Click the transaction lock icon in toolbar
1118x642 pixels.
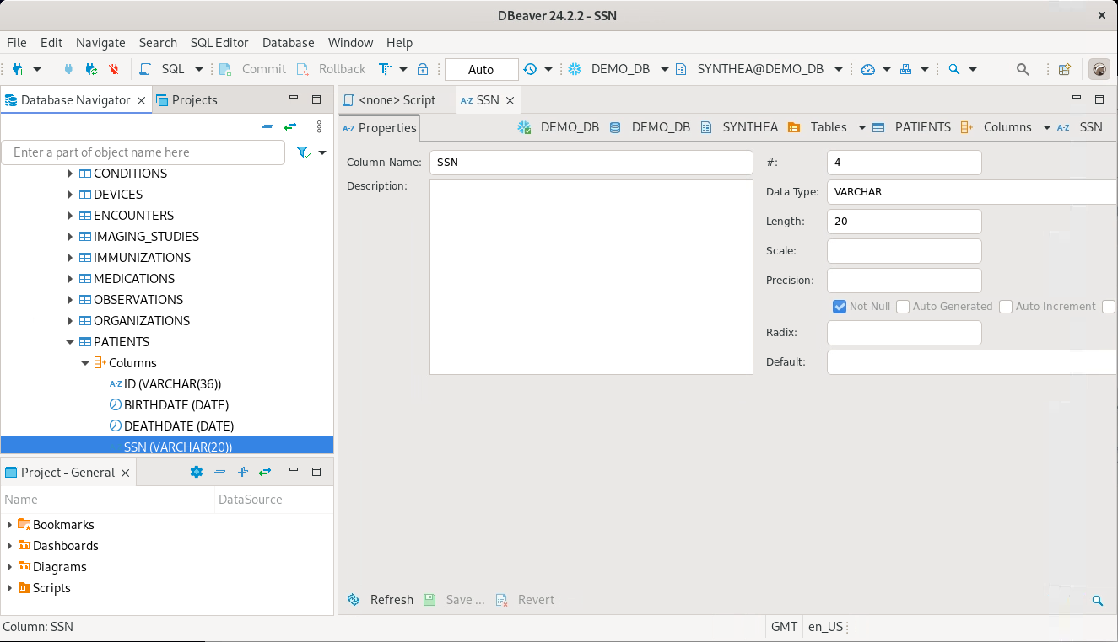click(x=424, y=69)
